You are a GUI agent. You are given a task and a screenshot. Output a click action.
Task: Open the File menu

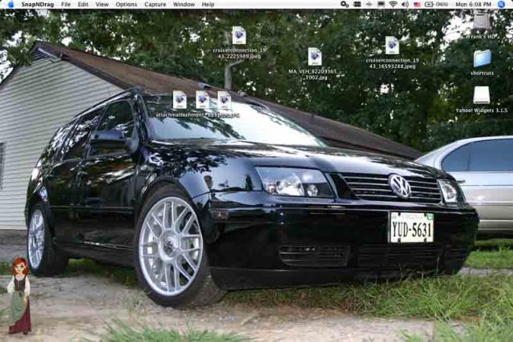(66, 4)
